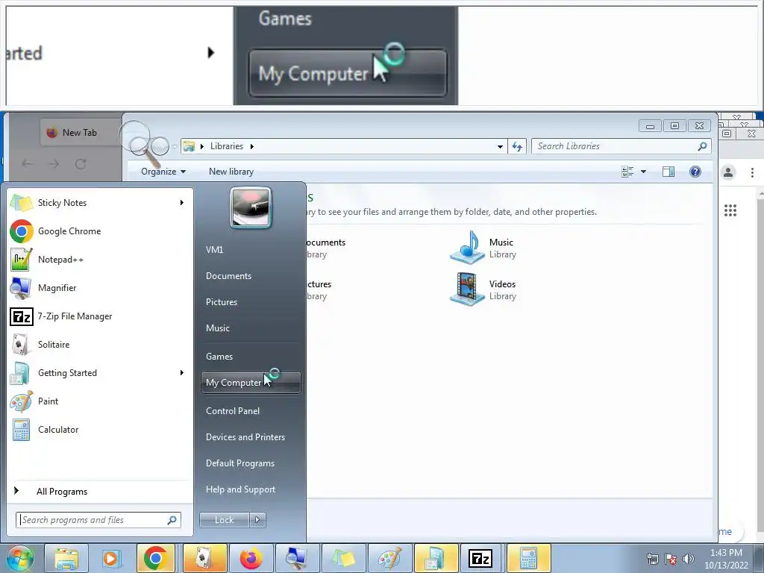764x573 pixels.
Task: Open the Action Center flag tray icon
Action: (671, 559)
